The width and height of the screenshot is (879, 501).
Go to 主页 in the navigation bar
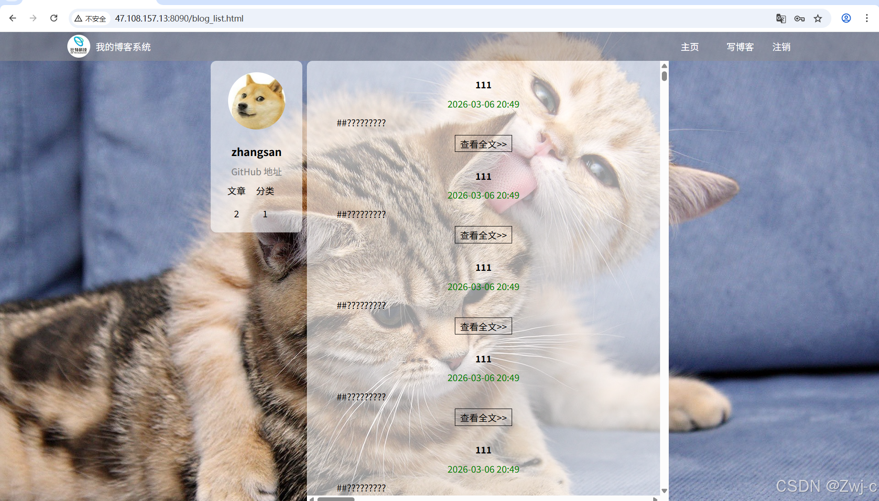690,47
